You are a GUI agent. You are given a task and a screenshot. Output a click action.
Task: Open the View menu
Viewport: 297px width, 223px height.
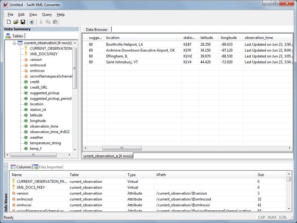point(33,15)
